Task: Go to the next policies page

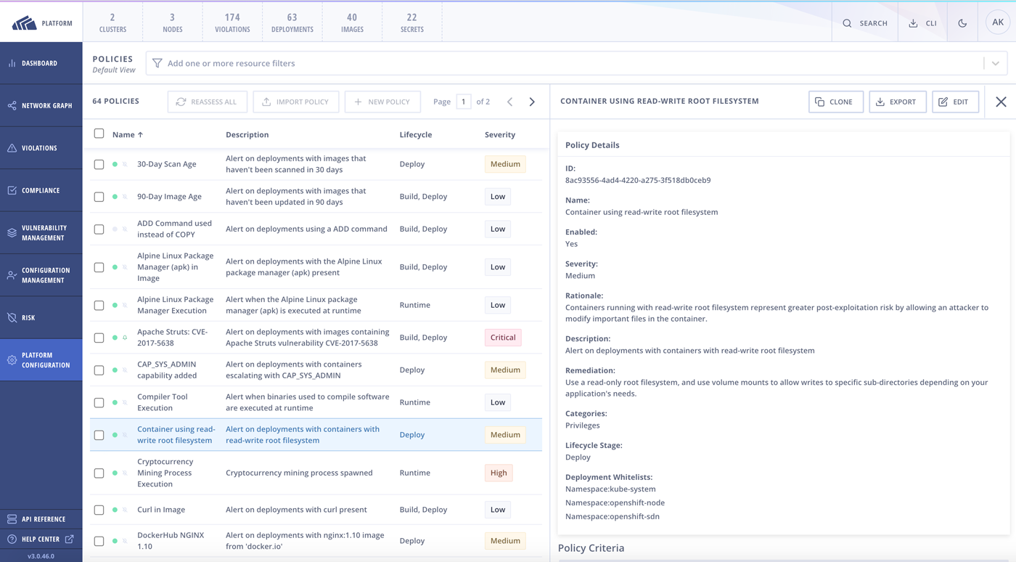Action: [532, 102]
